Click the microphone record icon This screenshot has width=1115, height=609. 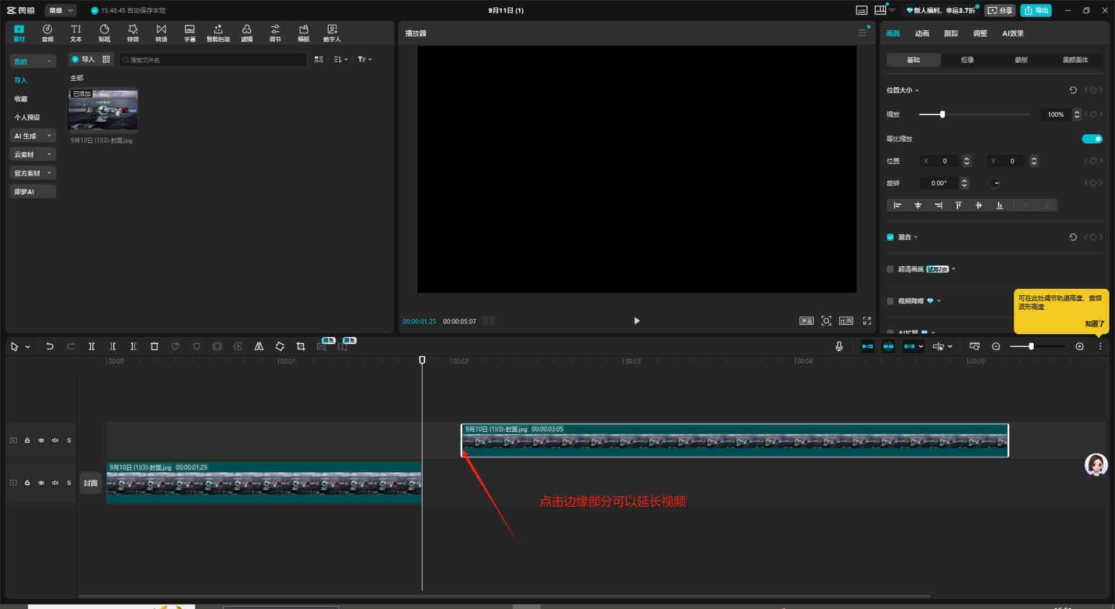pyautogui.click(x=839, y=346)
